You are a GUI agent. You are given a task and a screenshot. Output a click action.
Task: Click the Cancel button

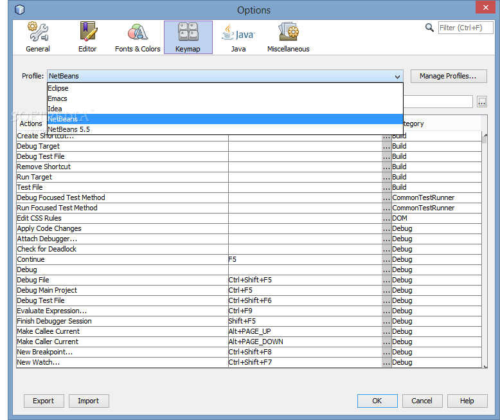click(x=422, y=401)
